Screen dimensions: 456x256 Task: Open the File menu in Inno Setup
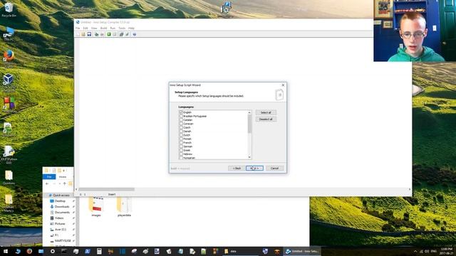tap(78, 28)
